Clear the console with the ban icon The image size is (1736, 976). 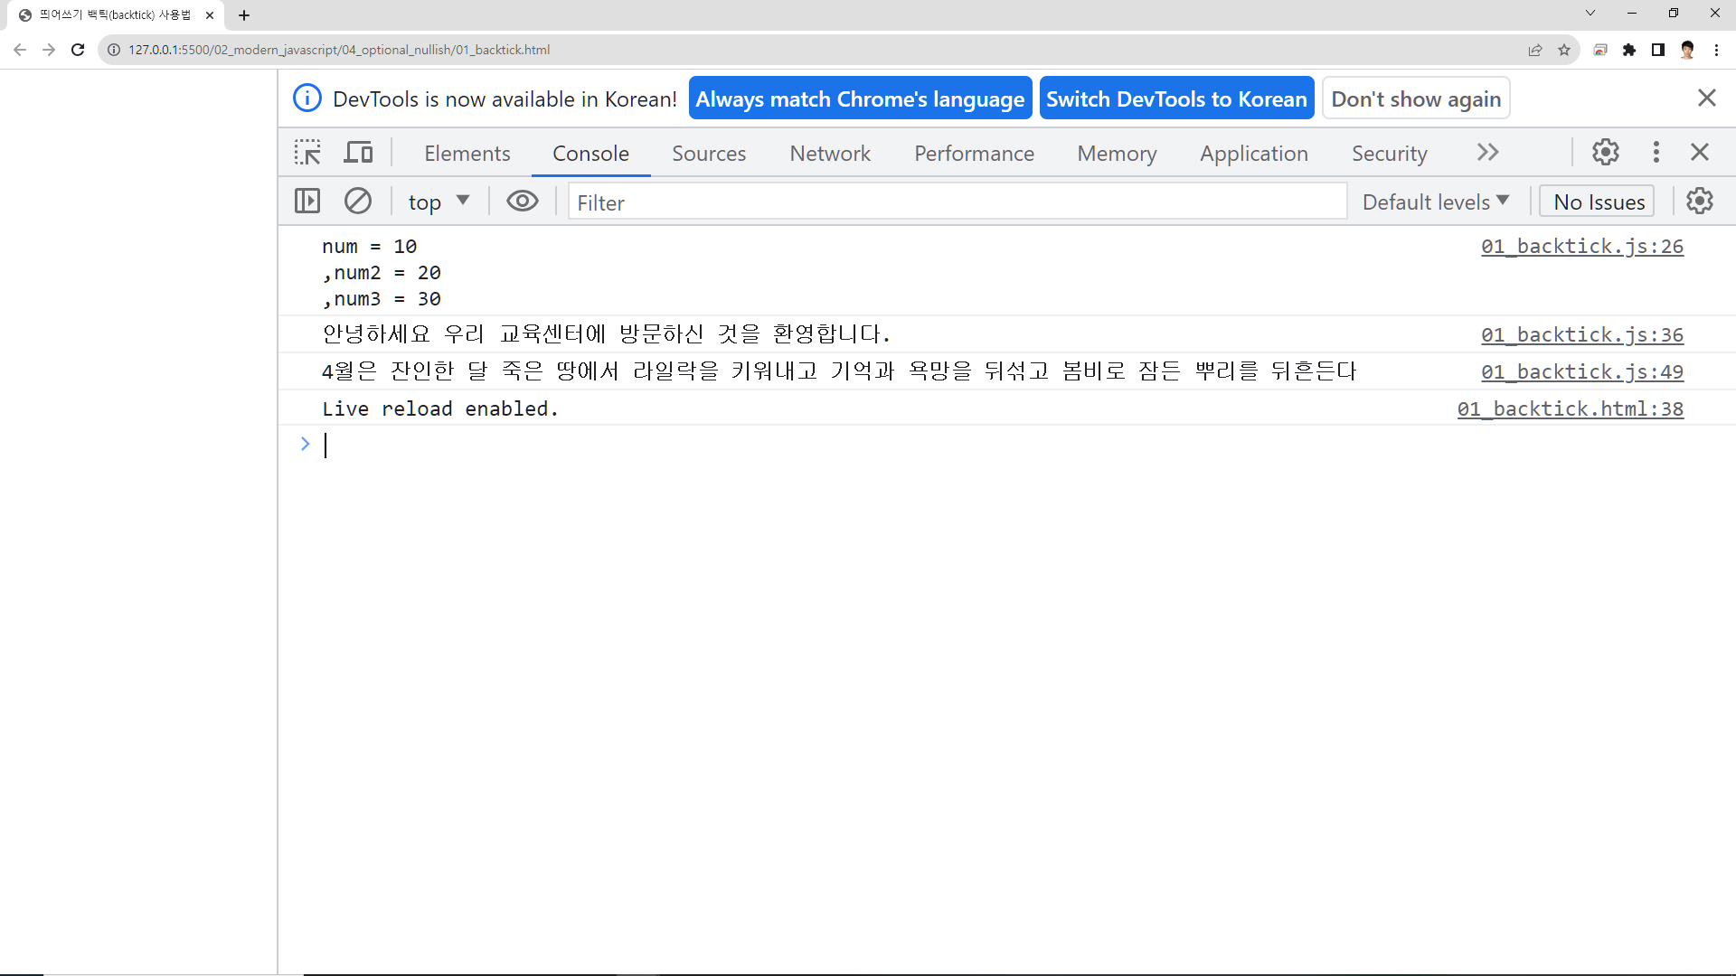358,201
